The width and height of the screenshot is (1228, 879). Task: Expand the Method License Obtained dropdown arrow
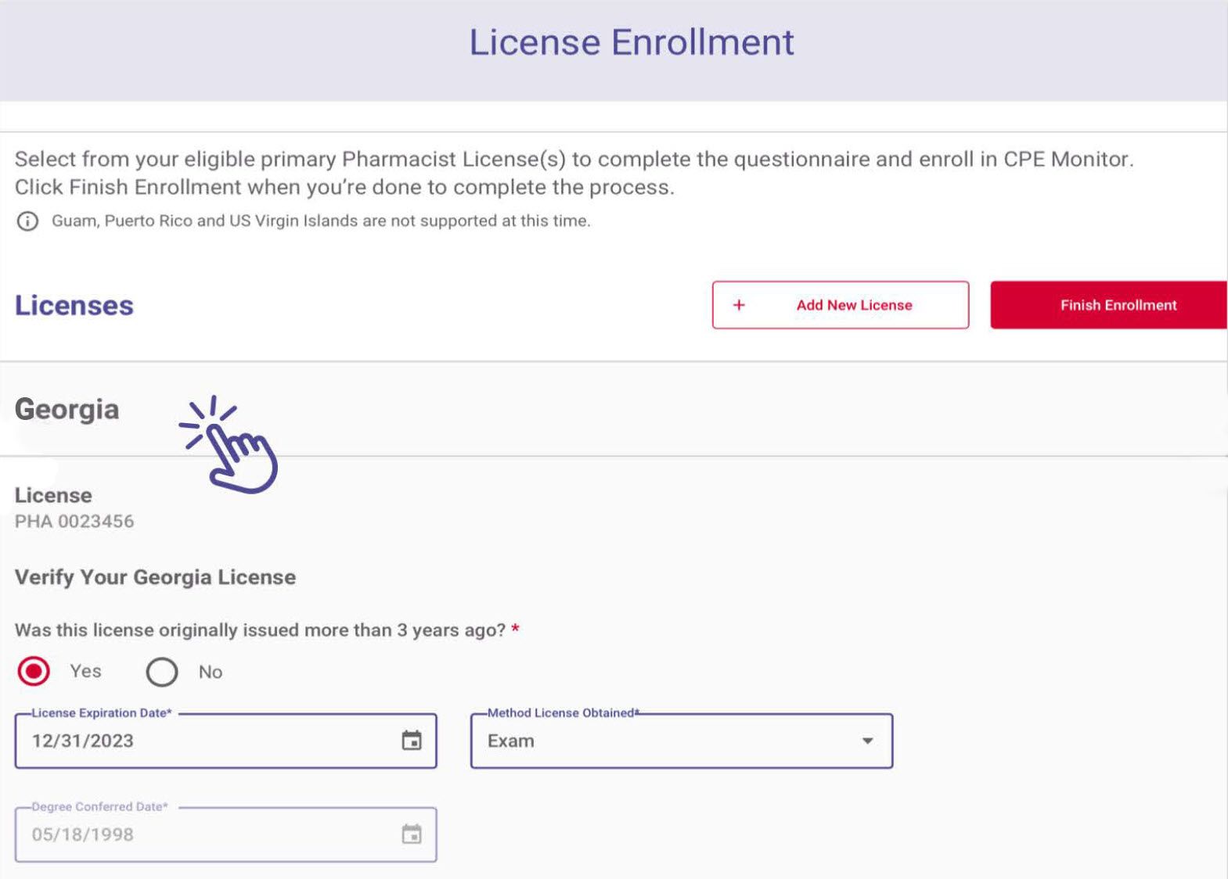(x=867, y=741)
